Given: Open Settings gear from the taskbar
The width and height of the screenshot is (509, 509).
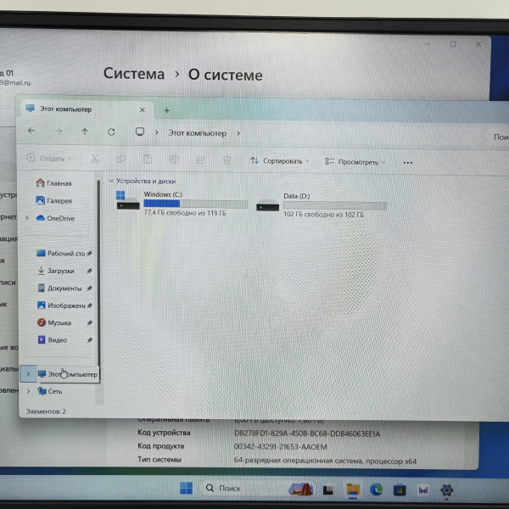Looking at the screenshot, I should pos(447,490).
